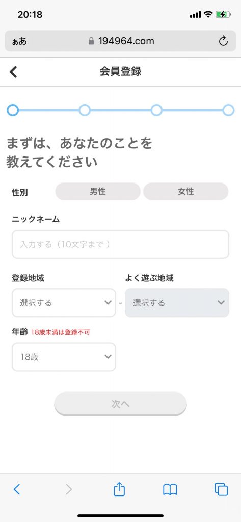
Task: Reload the page via Safari's refresh icon
Action: (x=223, y=41)
